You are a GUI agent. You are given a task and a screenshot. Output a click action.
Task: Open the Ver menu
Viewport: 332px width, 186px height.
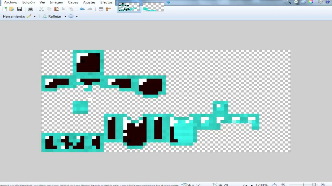coord(42,2)
